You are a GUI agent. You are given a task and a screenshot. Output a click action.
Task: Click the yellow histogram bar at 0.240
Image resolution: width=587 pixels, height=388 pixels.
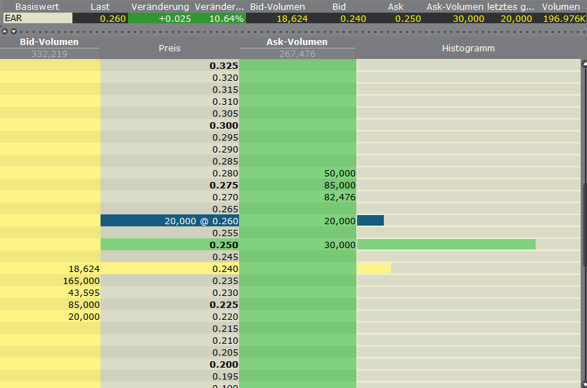373,269
